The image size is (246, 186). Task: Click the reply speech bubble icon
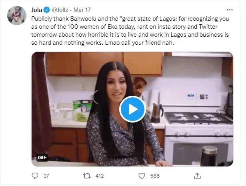point(35,175)
